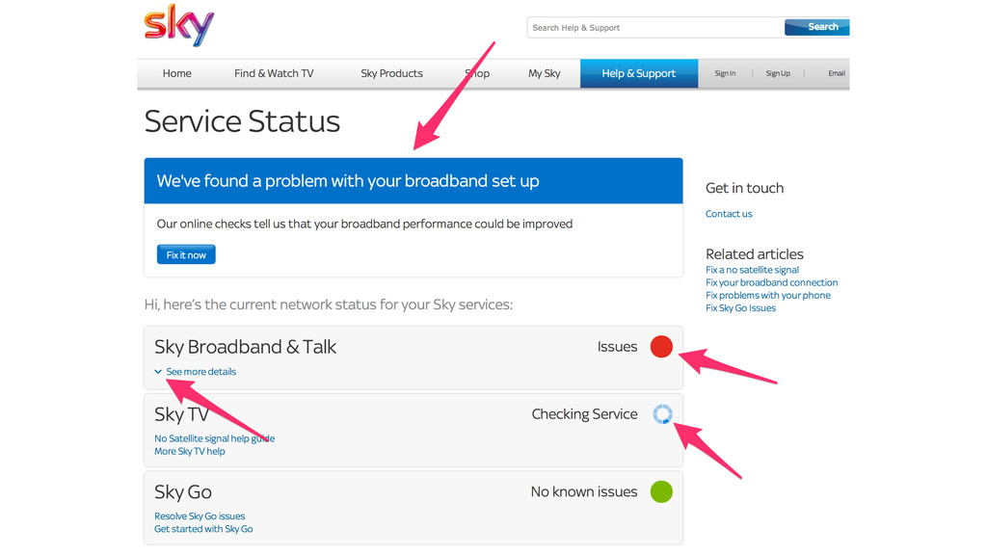Open Resolve Sky Go issues link
Image resolution: width=987 pixels, height=555 pixels.
point(200,516)
